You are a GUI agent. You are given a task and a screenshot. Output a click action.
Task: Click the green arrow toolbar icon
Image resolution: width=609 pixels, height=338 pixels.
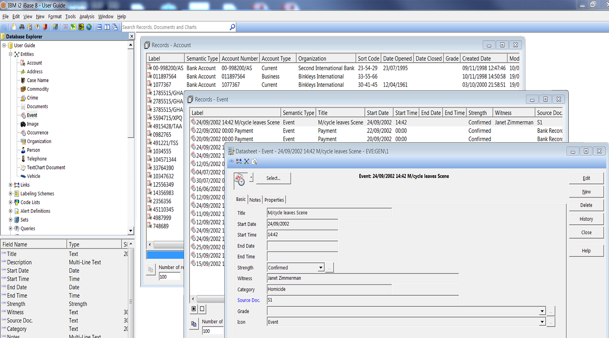pos(73,27)
